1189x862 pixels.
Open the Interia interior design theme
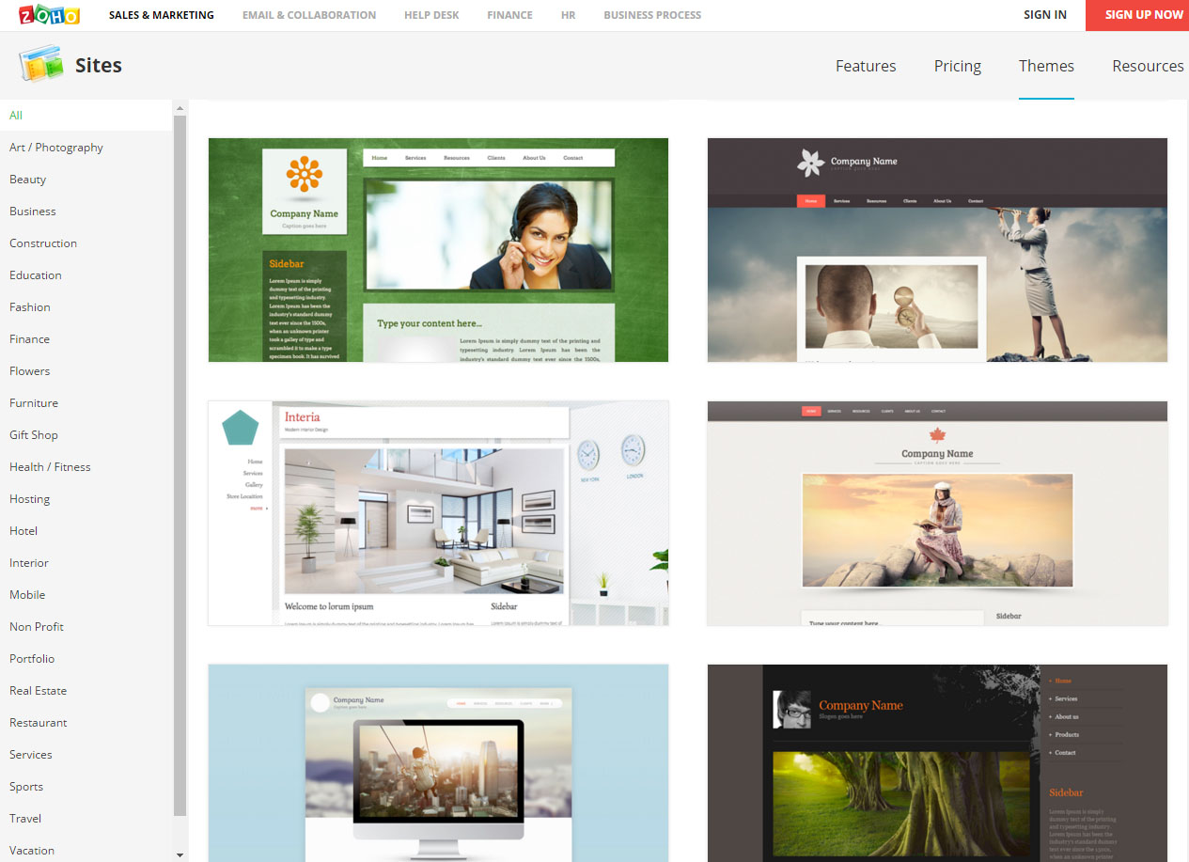tap(438, 513)
